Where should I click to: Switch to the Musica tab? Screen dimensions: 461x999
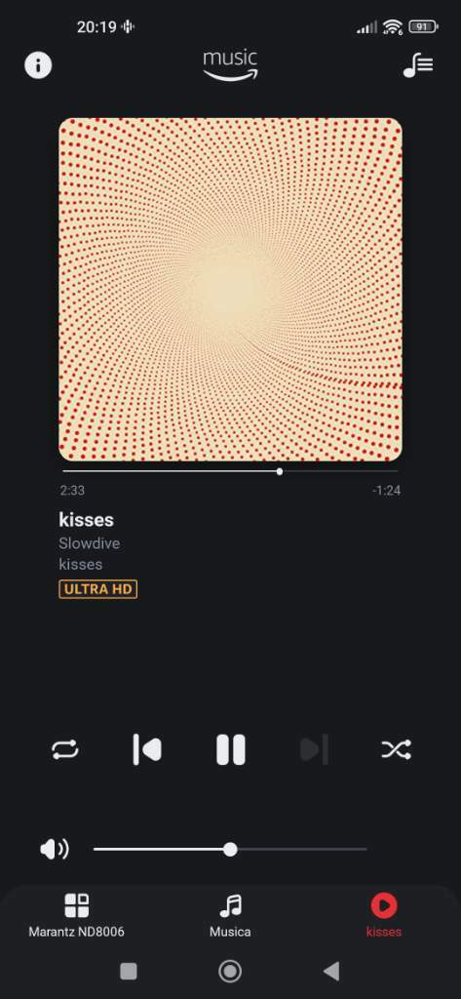pos(230,915)
